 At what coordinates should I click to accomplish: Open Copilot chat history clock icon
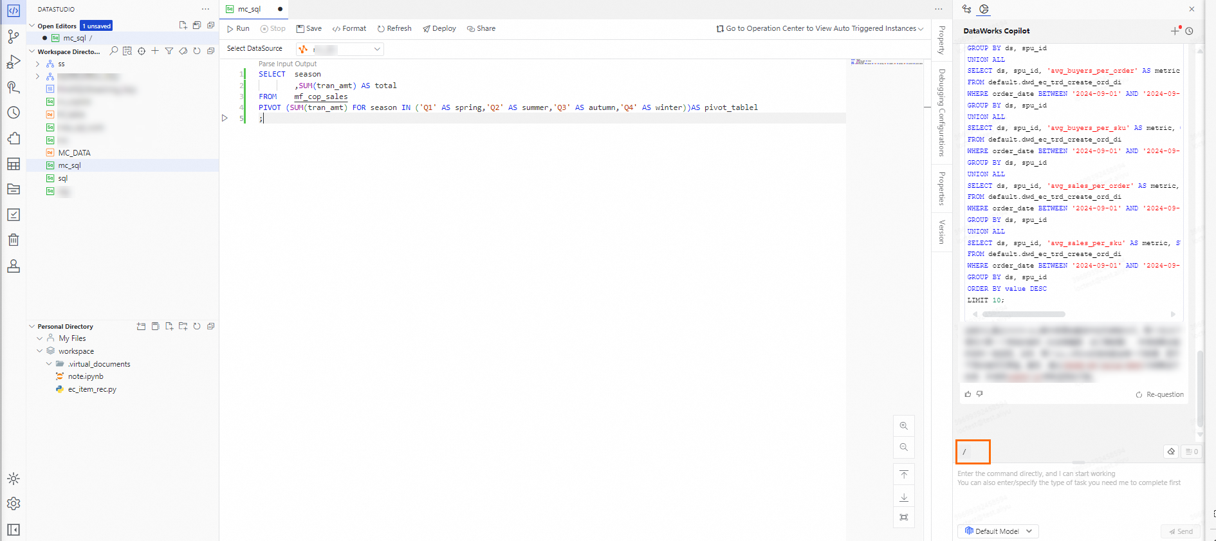click(1190, 31)
